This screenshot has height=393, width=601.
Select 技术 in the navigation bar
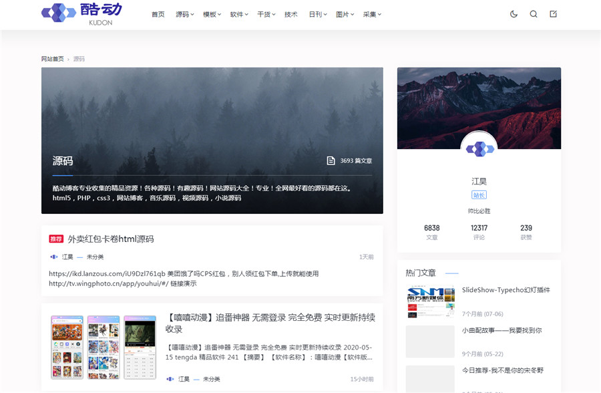click(x=290, y=14)
